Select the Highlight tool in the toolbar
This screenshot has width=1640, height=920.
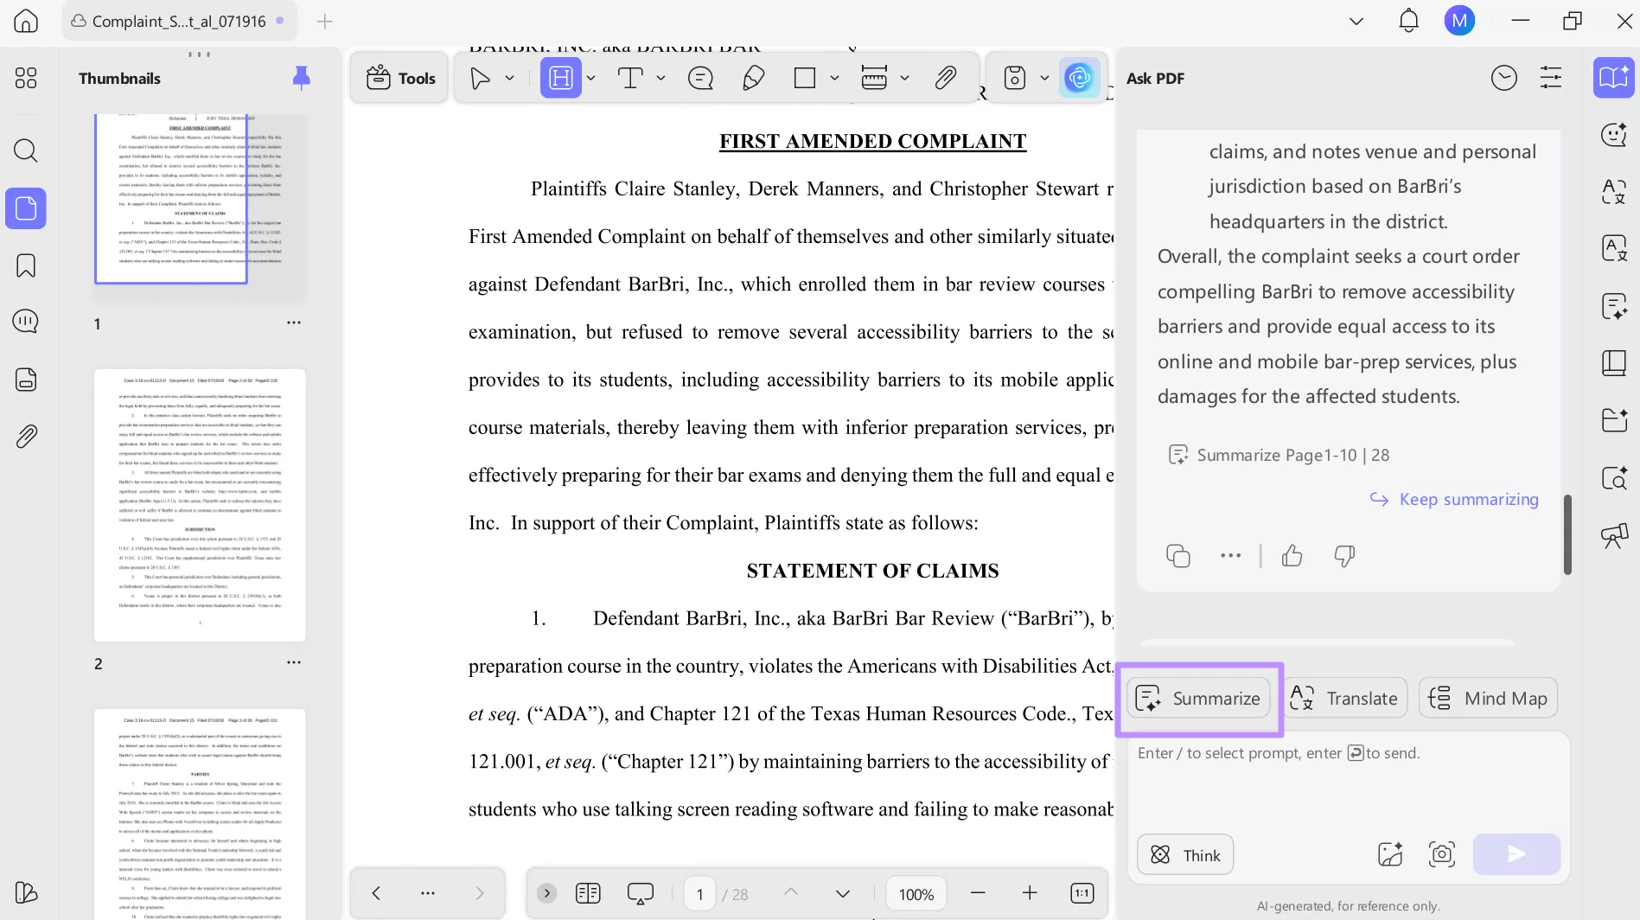[560, 77]
